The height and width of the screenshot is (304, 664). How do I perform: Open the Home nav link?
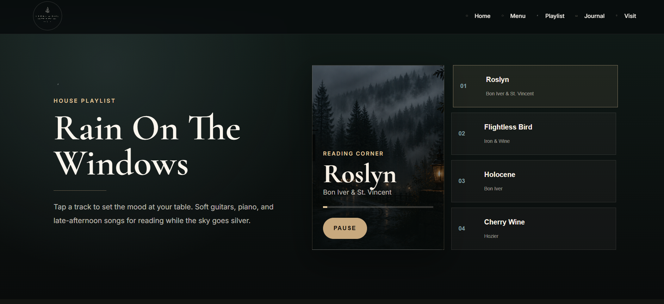[x=482, y=16]
